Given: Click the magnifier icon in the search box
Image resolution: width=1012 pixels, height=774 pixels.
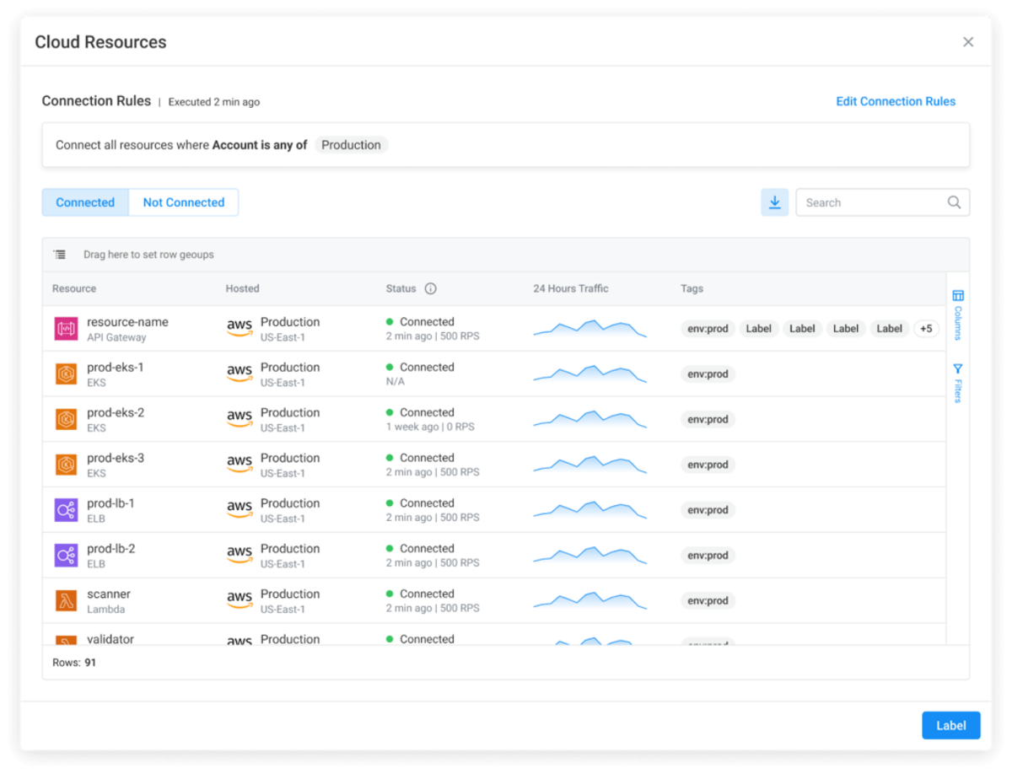Looking at the screenshot, I should (954, 202).
